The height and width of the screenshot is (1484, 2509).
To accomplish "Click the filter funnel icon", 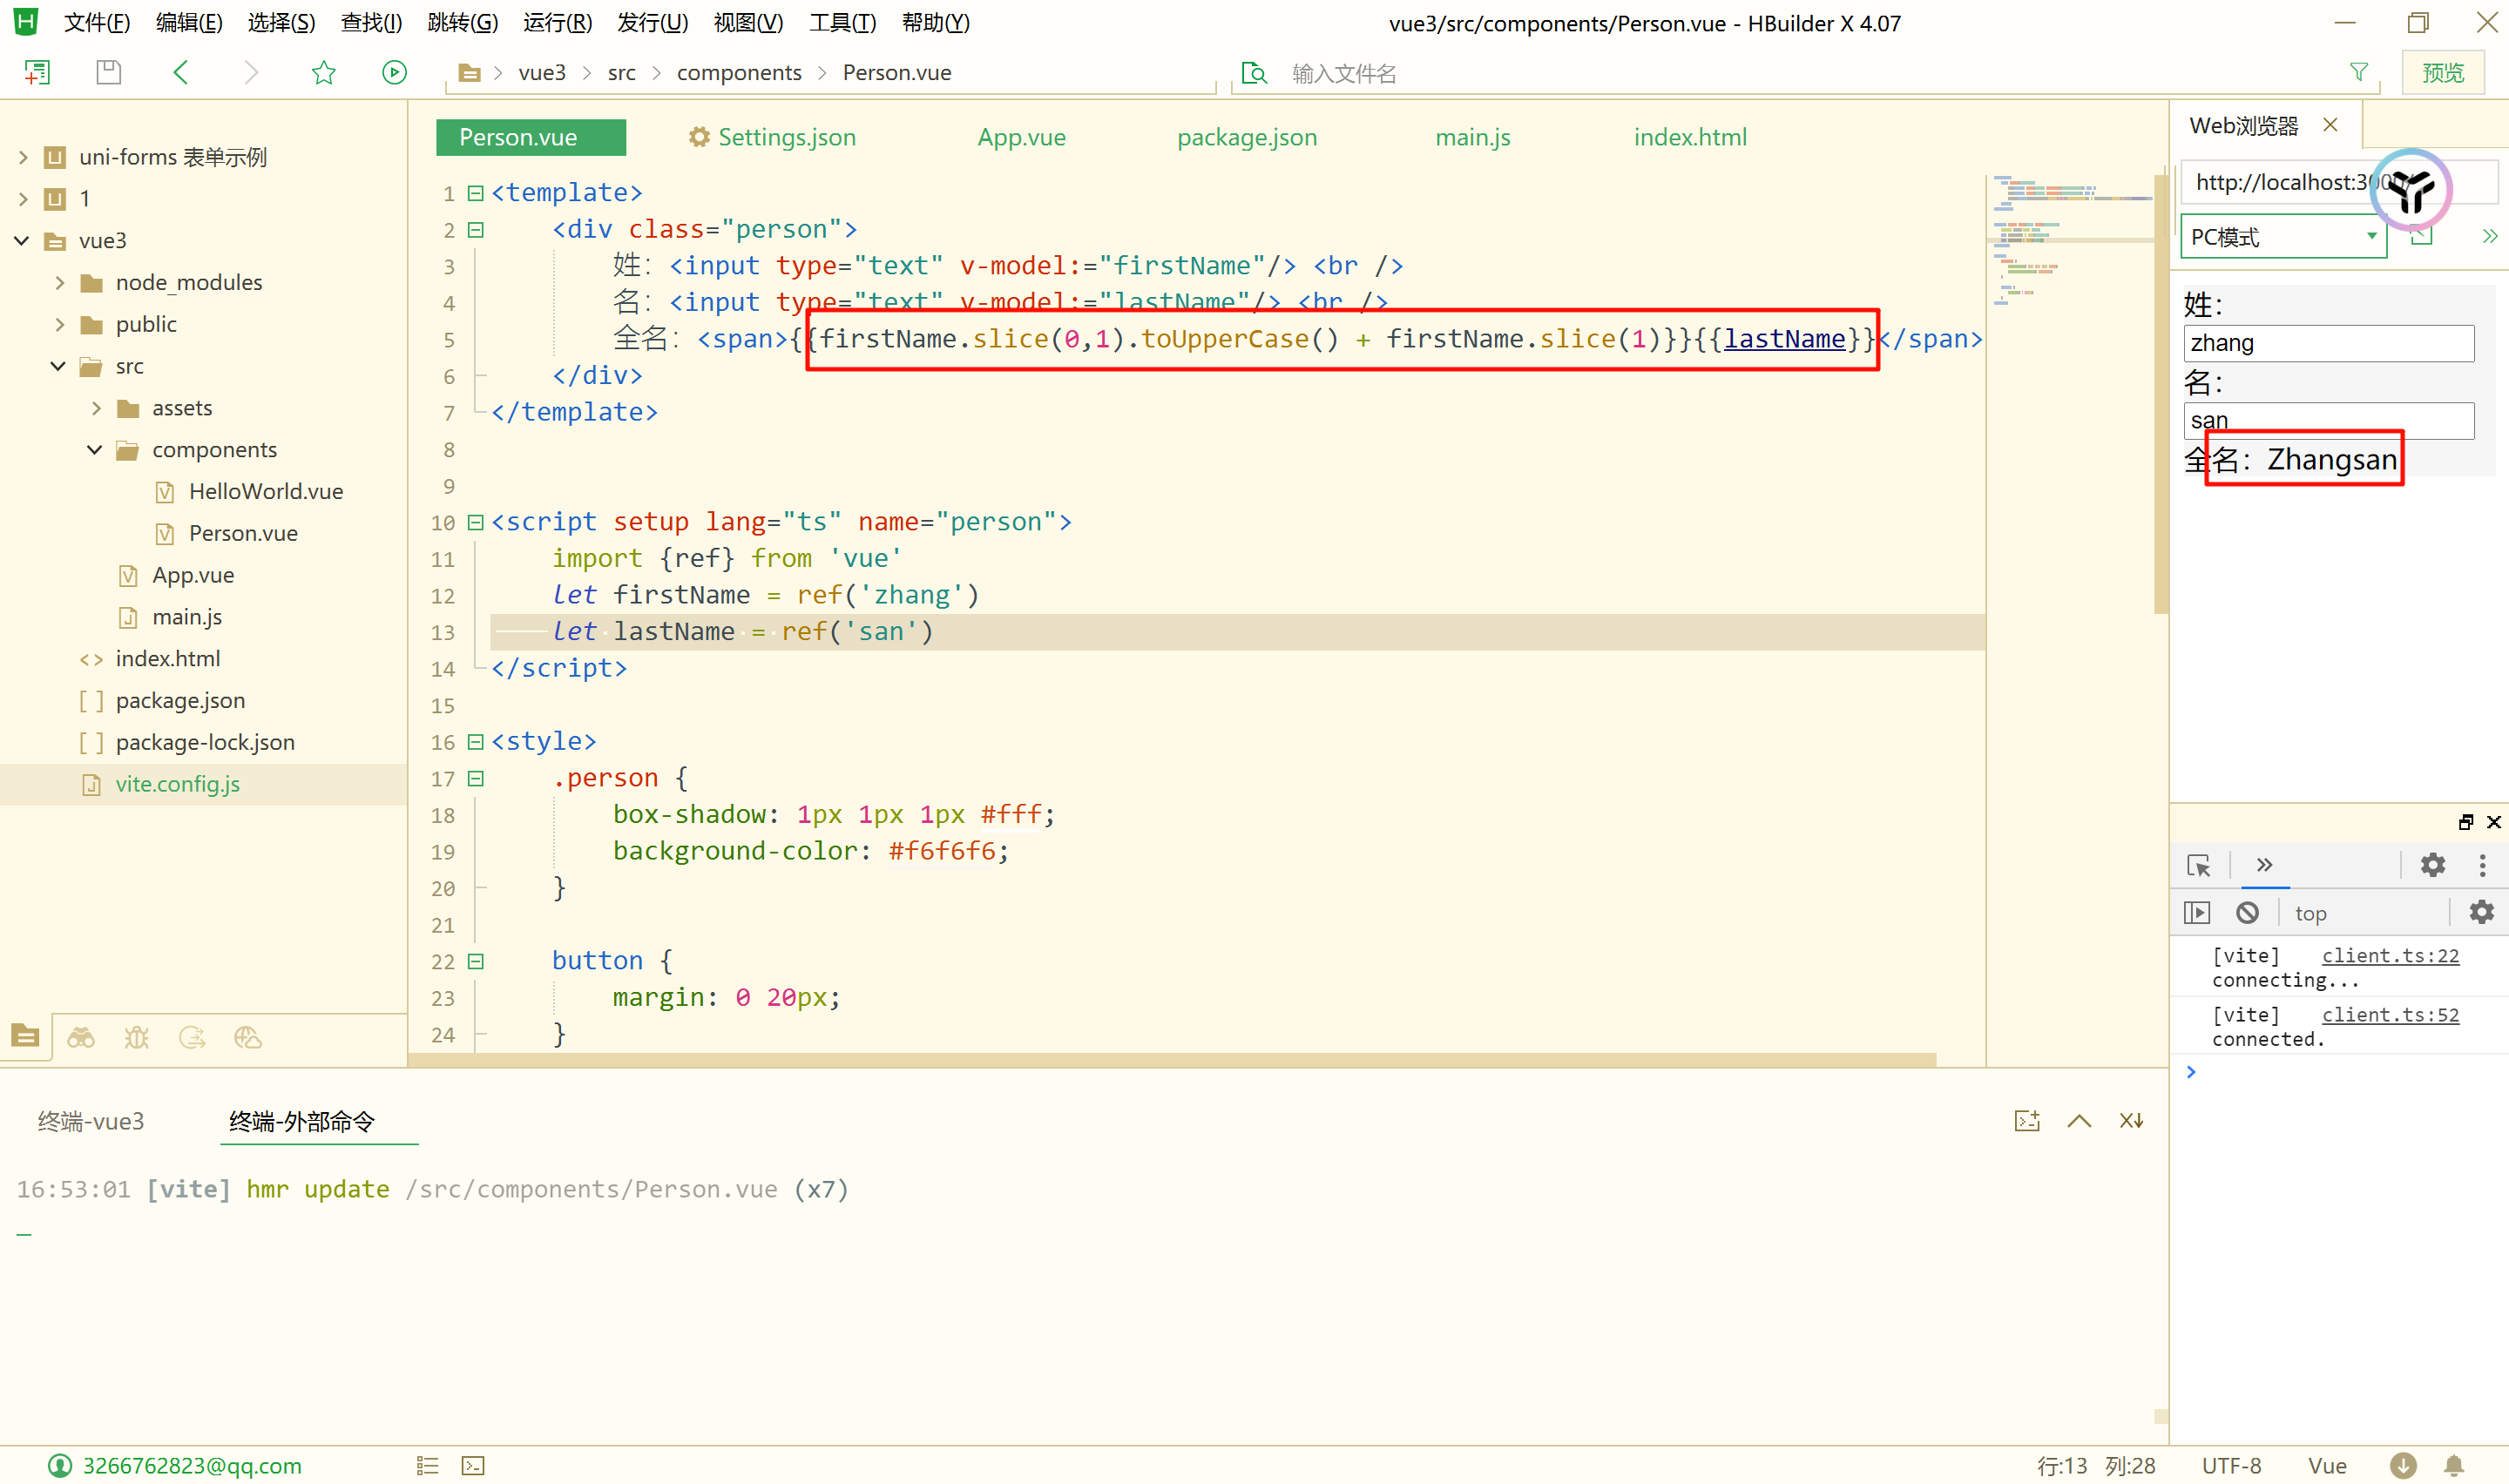I will click(2358, 72).
